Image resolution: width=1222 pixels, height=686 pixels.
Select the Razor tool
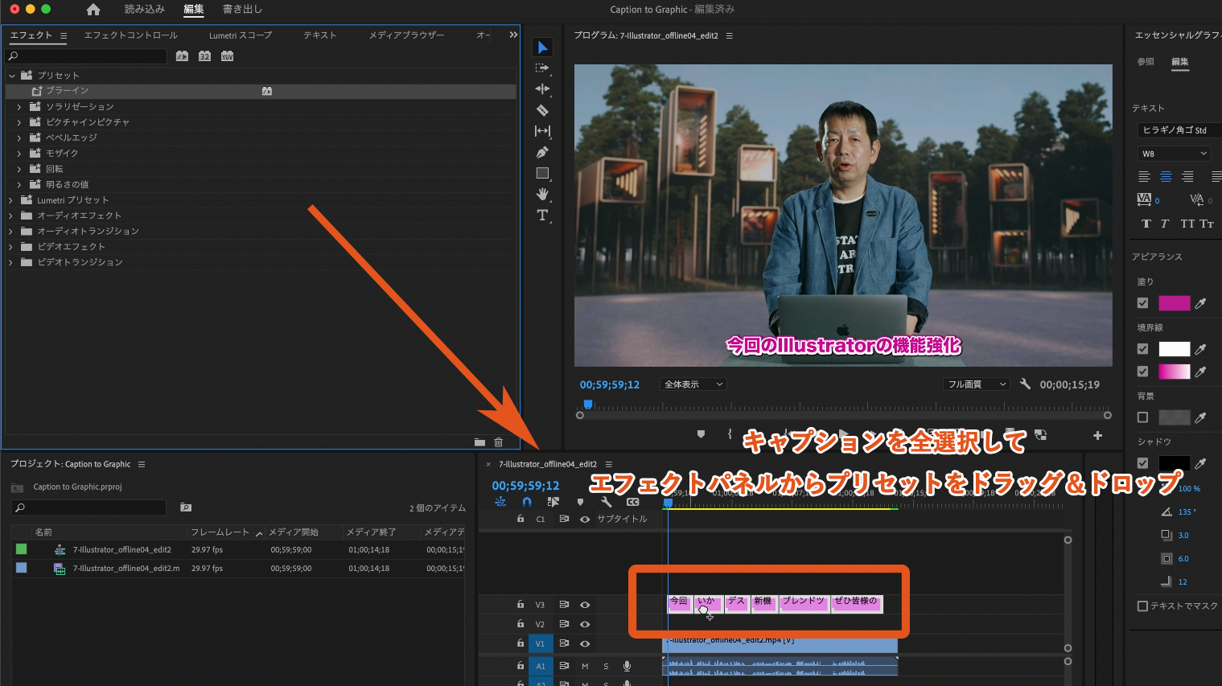tap(542, 110)
